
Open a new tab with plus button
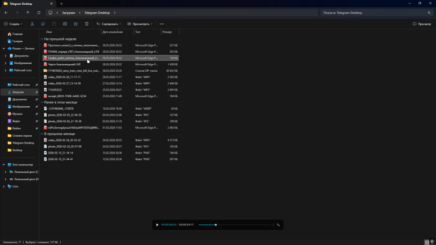(x=61, y=3)
